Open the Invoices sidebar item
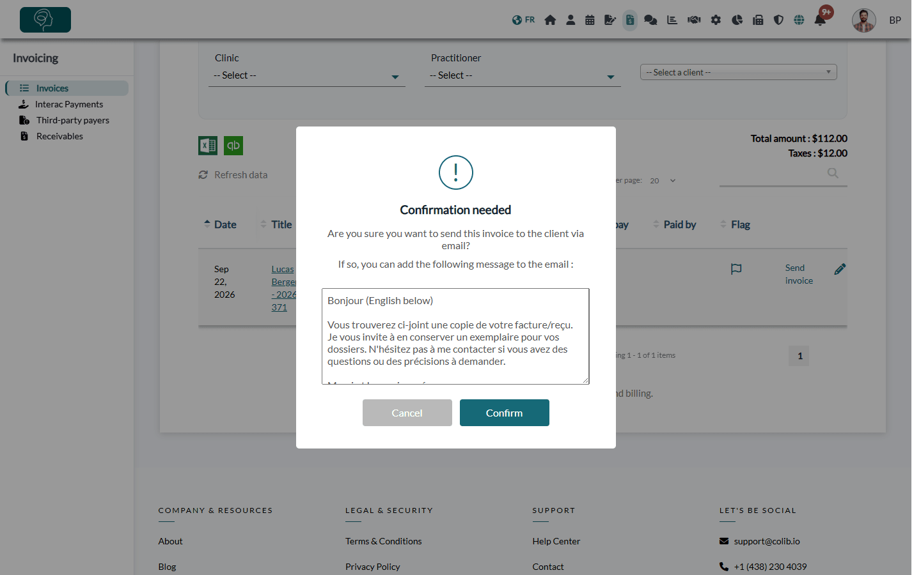 (67, 88)
